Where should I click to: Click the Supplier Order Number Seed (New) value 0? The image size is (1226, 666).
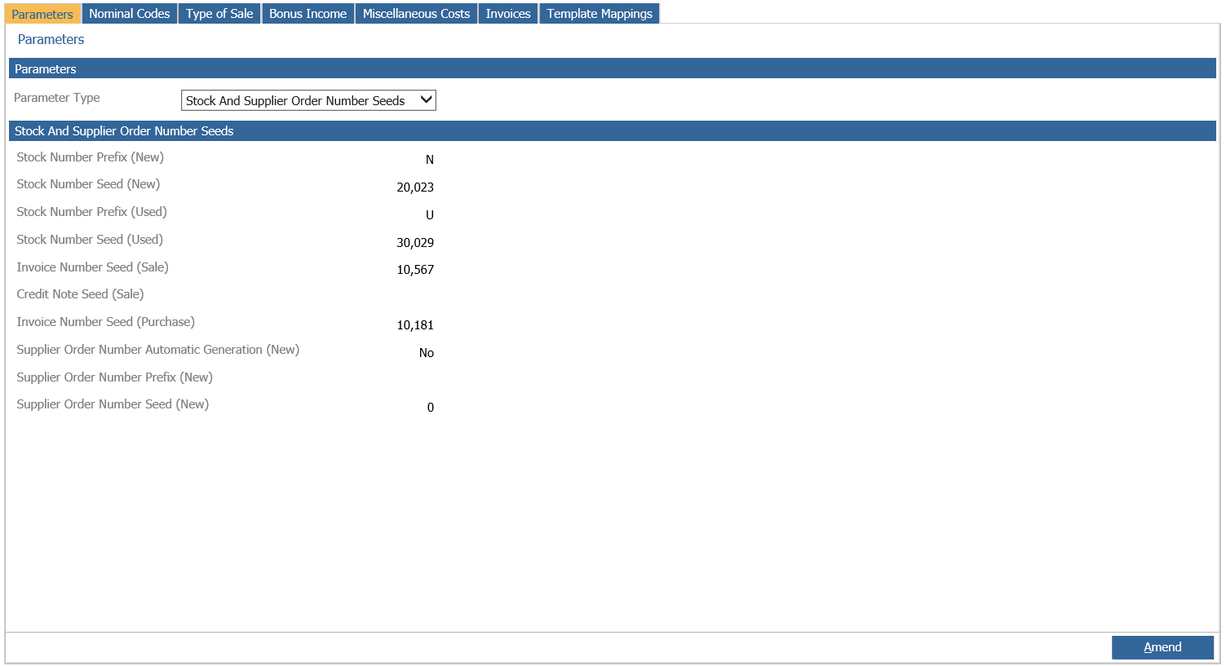click(x=430, y=408)
